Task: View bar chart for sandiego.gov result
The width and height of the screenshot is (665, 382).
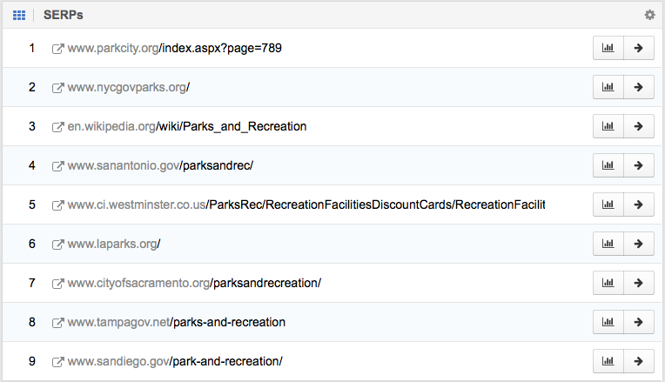Action: pos(608,361)
